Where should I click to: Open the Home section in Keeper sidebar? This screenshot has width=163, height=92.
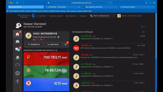tap(18, 34)
